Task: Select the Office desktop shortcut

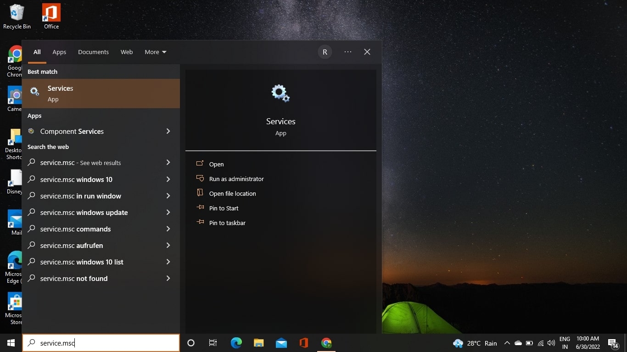Action: (x=51, y=16)
